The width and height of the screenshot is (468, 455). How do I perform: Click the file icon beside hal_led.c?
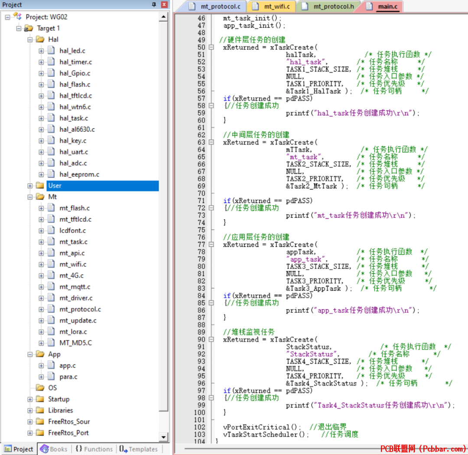pyautogui.click(x=51, y=50)
